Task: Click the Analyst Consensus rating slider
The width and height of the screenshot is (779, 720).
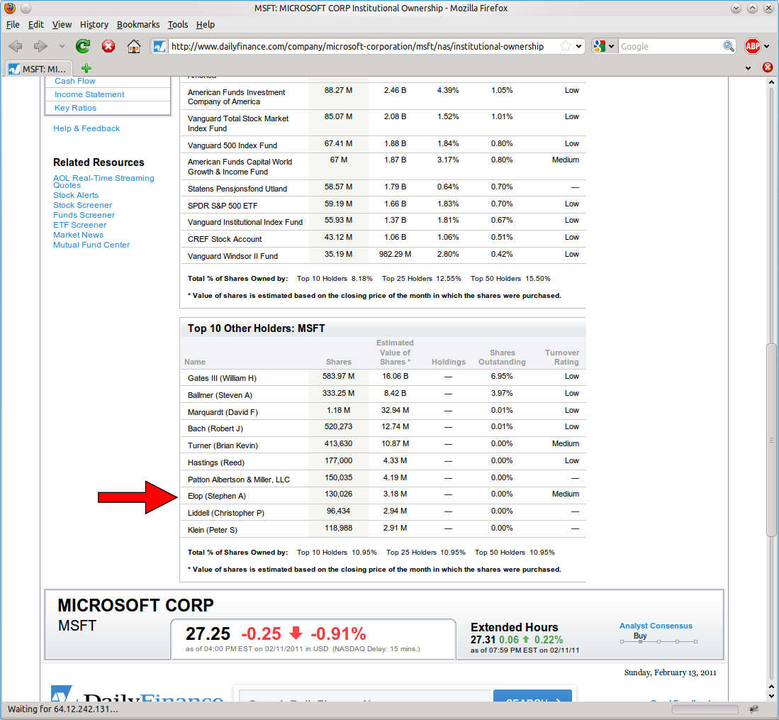Action: coord(658,641)
